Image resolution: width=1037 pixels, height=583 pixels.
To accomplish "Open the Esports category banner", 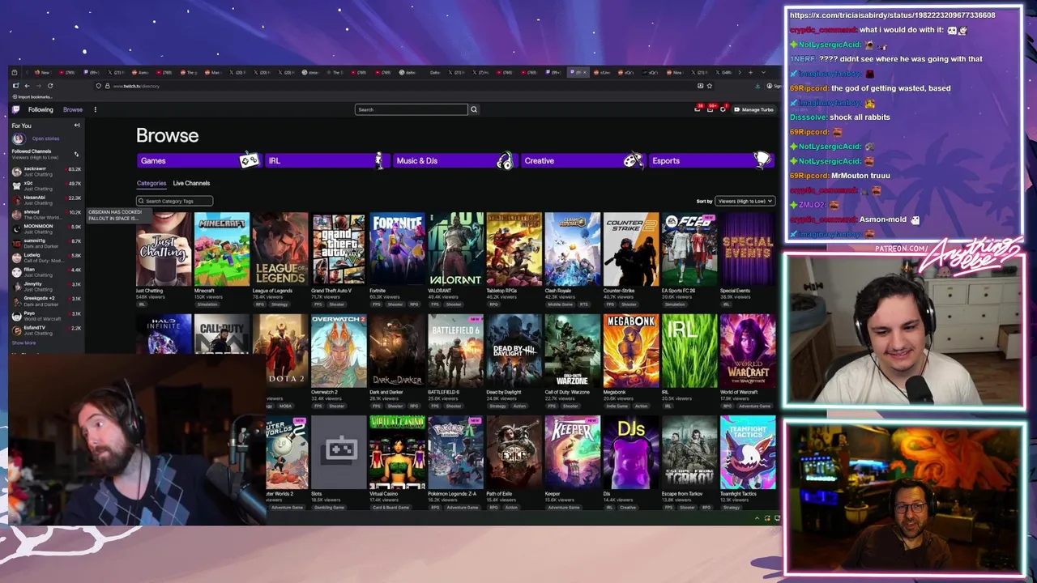I will pos(711,160).
